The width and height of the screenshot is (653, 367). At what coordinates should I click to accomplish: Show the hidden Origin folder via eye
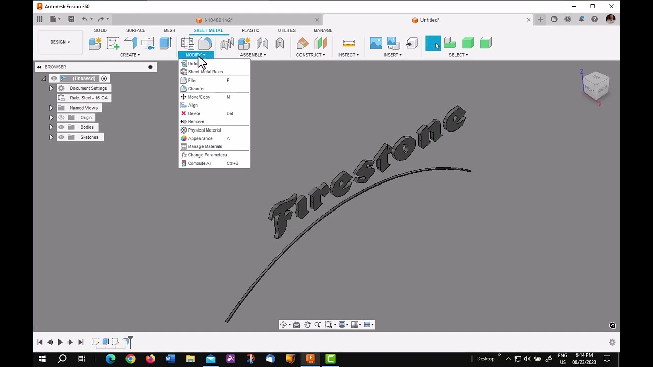click(61, 118)
